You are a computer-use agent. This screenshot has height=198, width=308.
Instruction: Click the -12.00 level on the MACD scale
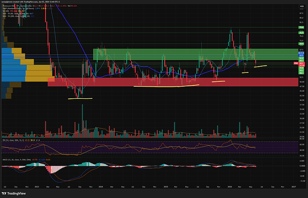point(302,181)
